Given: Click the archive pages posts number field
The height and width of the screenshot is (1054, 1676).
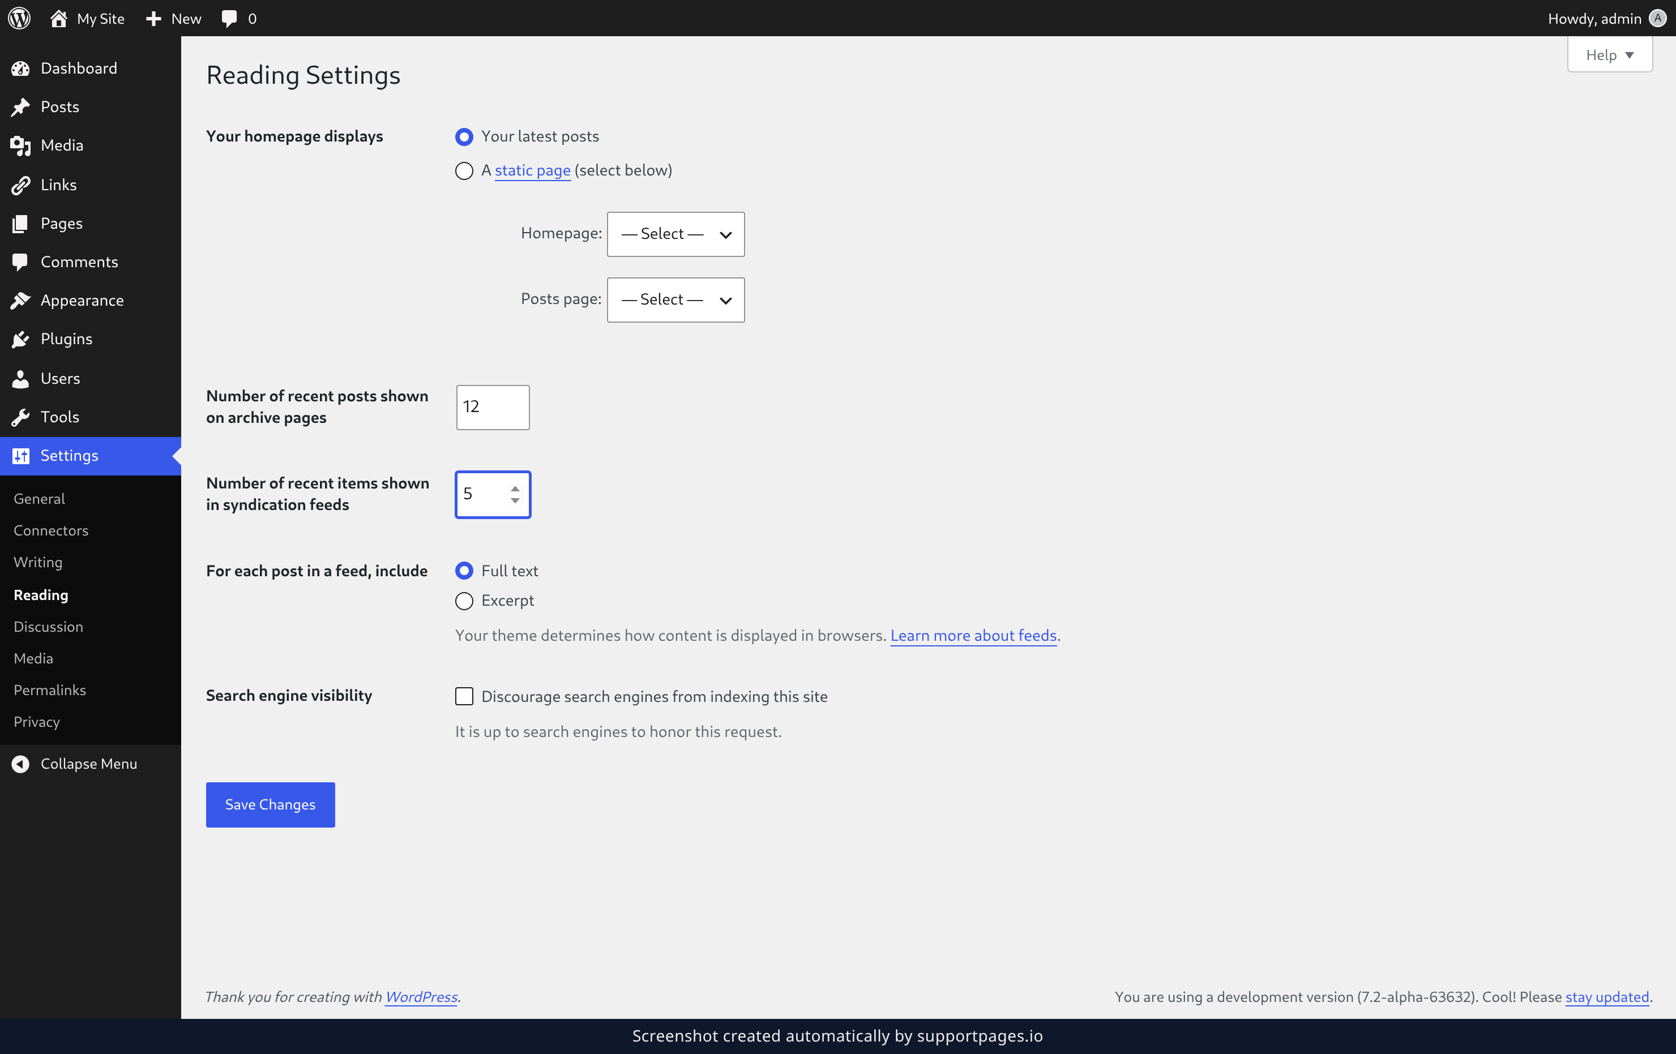Looking at the screenshot, I should coord(493,407).
